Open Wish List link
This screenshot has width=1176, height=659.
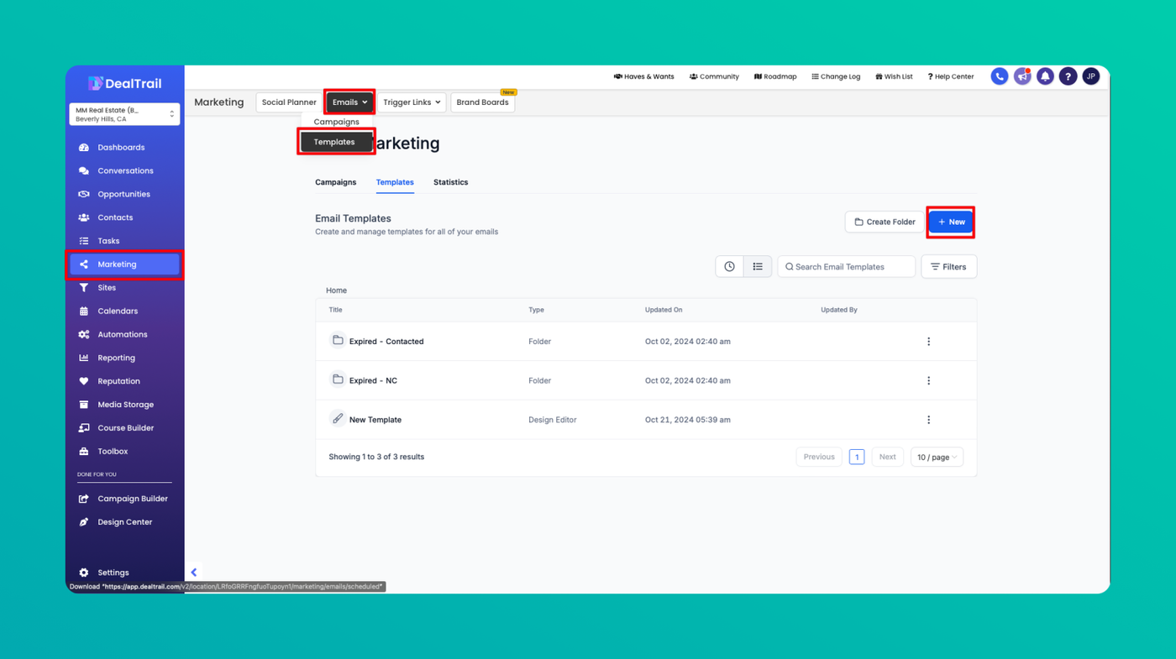click(x=894, y=76)
